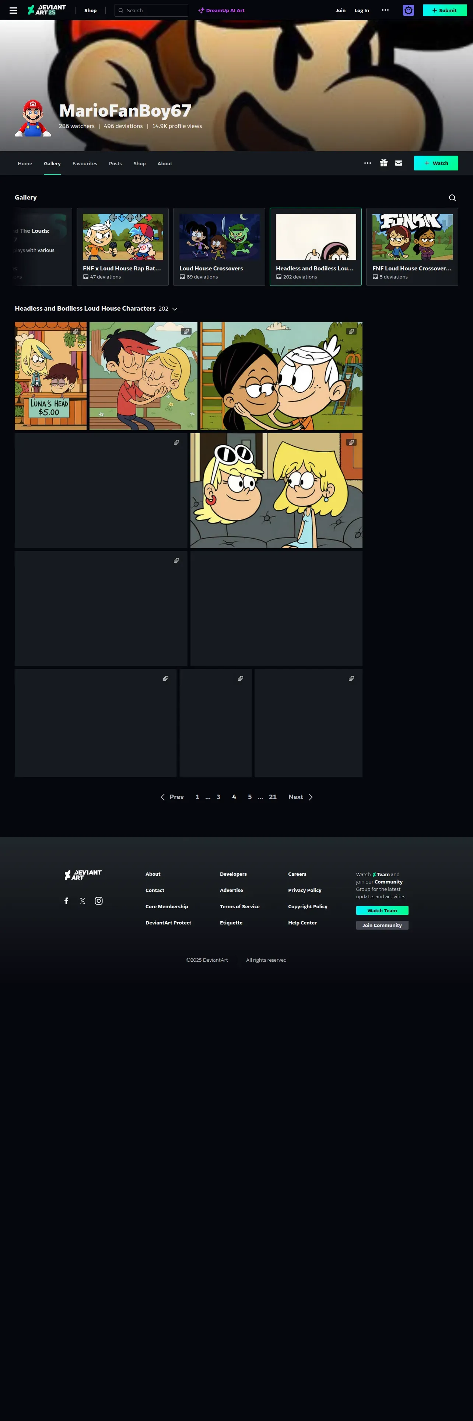Click Log In in header

coord(361,10)
